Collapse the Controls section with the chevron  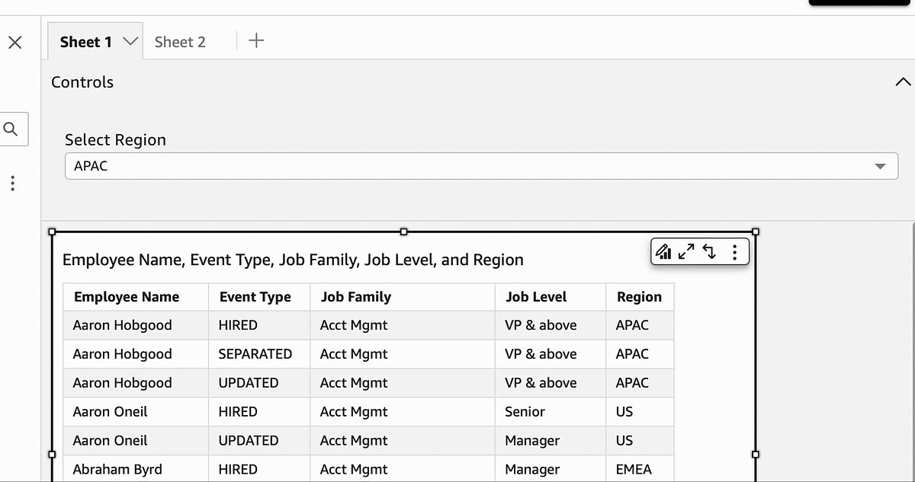[903, 81]
